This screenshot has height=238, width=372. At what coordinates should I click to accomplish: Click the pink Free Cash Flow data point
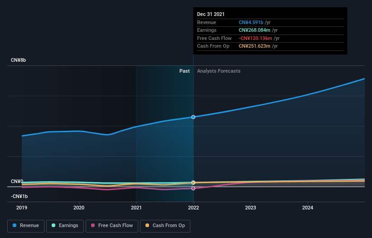(193, 188)
